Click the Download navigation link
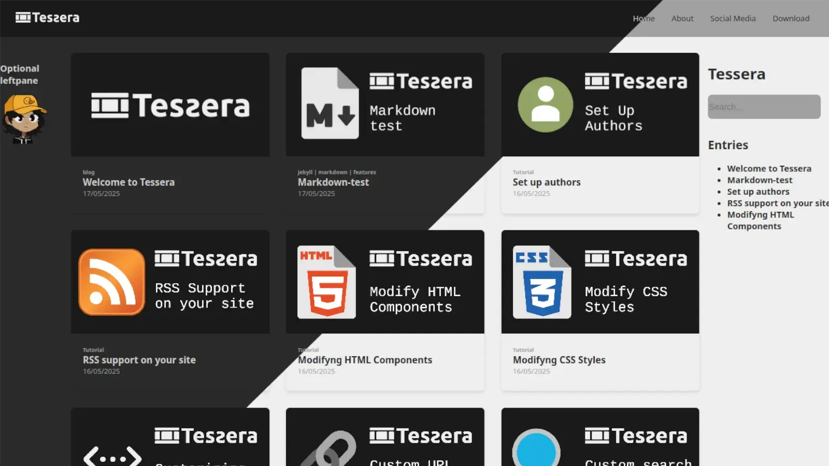The height and width of the screenshot is (466, 829). coord(791,18)
